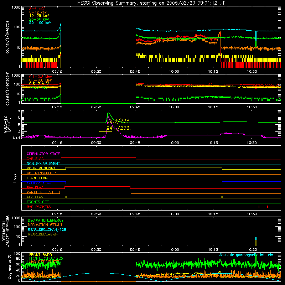Click the REAR_DEC_WEIGHT legend label
This screenshot has height=285, width=285.
pyautogui.click(x=44, y=234)
